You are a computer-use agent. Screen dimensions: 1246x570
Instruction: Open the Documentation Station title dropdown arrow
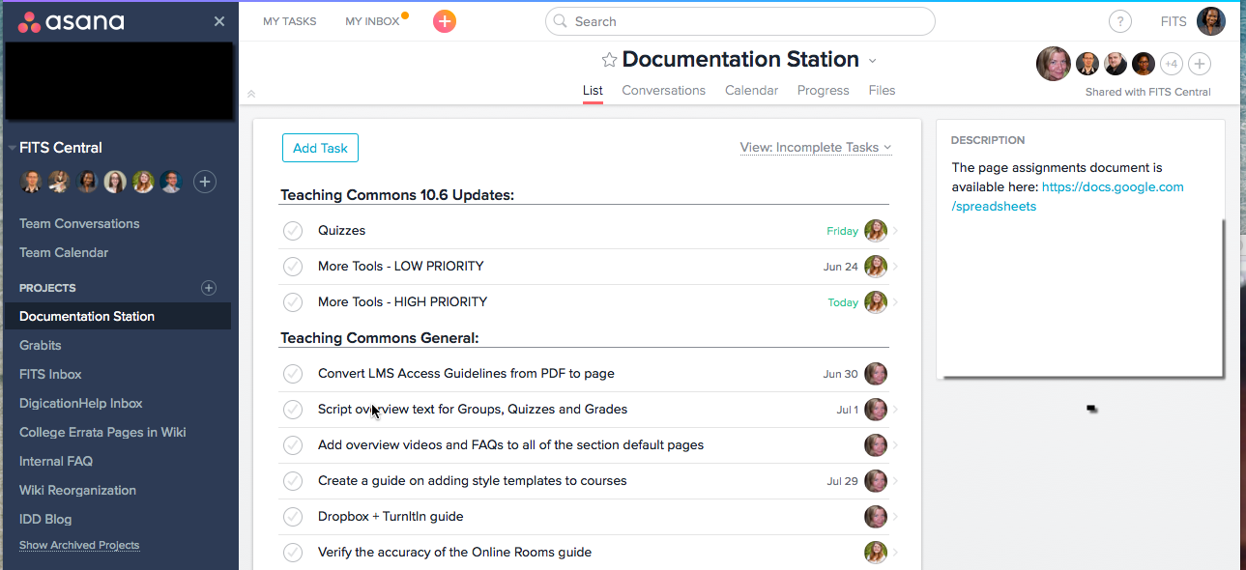coord(872,61)
